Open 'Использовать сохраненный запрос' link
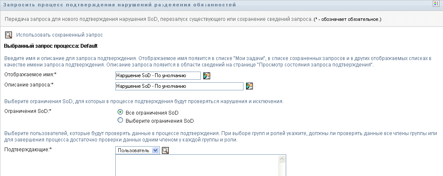443x176 pixels. [59, 35]
